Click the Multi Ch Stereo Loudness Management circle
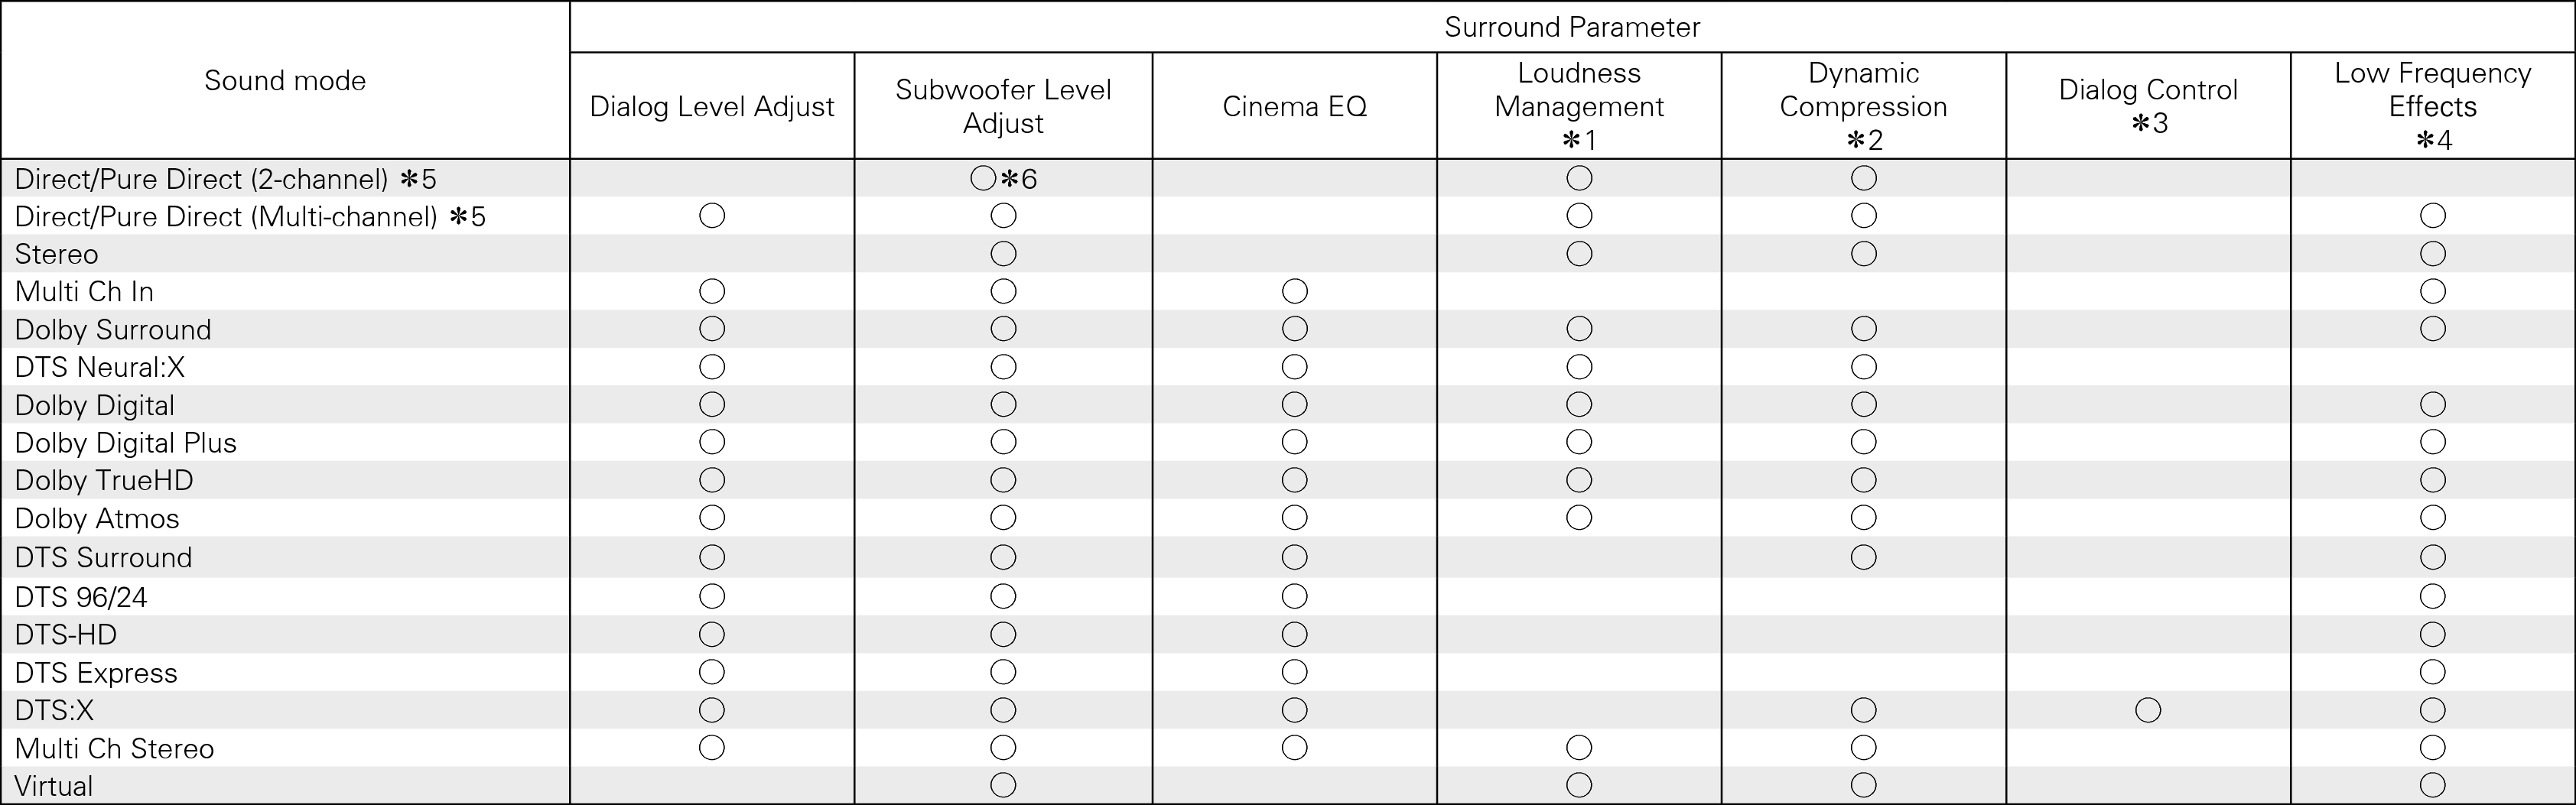This screenshot has width=2576, height=805. 1579,748
